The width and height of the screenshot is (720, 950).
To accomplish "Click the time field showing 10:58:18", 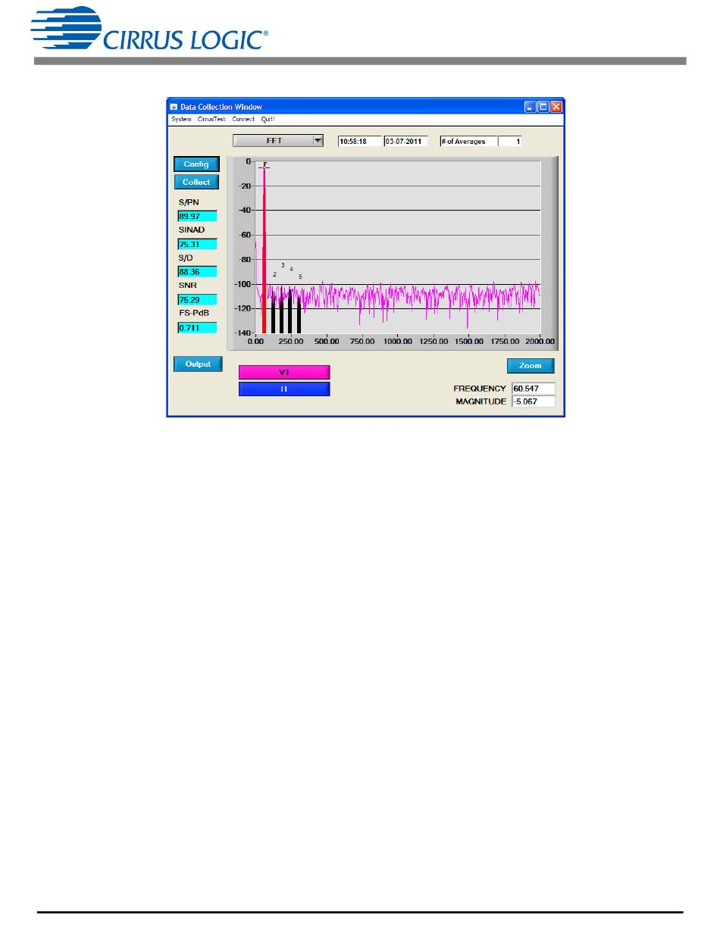I will [359, 141].
